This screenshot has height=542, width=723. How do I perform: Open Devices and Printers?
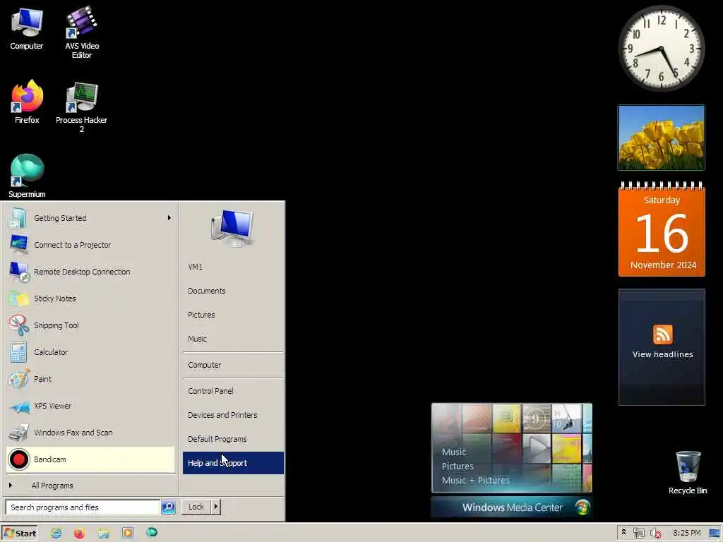(233, 415)
